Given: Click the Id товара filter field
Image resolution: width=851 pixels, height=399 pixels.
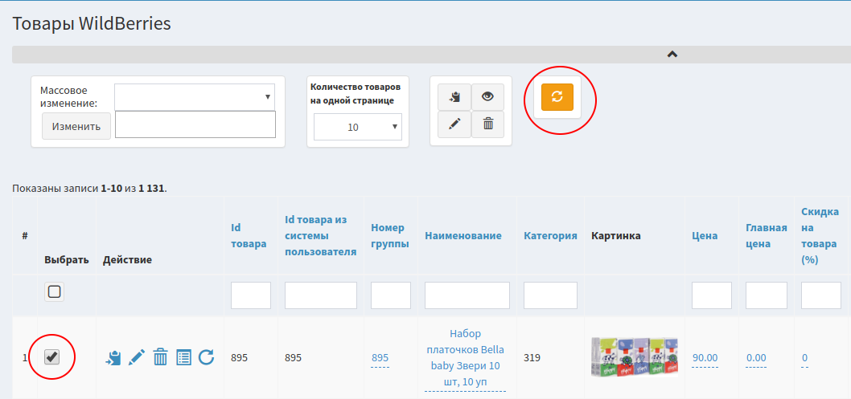Looking at the screenshot, I should [x=251, y=295].
